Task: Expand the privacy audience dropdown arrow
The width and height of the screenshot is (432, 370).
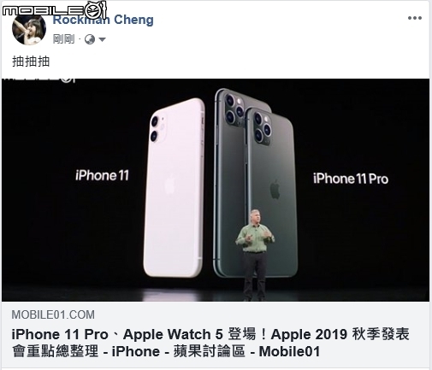Action: 102,39
